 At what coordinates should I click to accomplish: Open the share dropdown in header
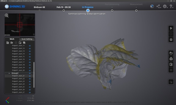[159, 6]
